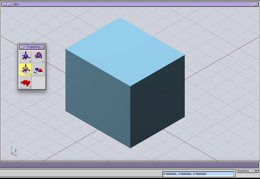Click the empty slot in the Transform palette
This screenshot has height=179, width=260.
pyautogui.click(x=38, y=83)
